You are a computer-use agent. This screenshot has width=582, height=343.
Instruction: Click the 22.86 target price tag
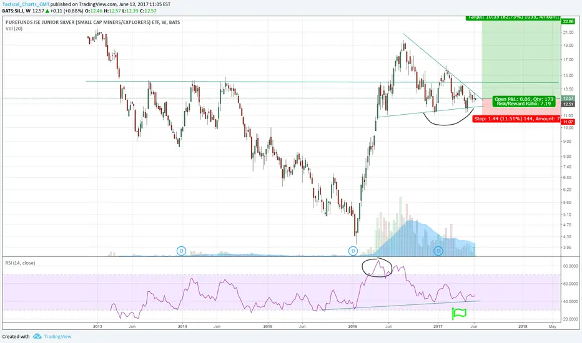[568, 21]
